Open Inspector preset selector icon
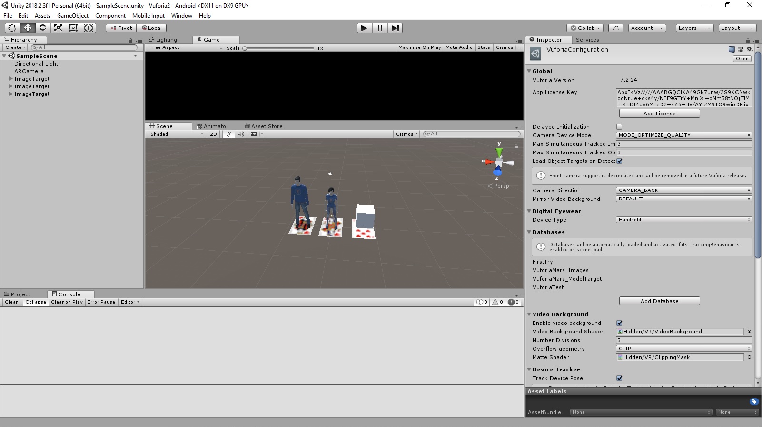Screen dimensions: 762x427 click(x=741, y=49)
